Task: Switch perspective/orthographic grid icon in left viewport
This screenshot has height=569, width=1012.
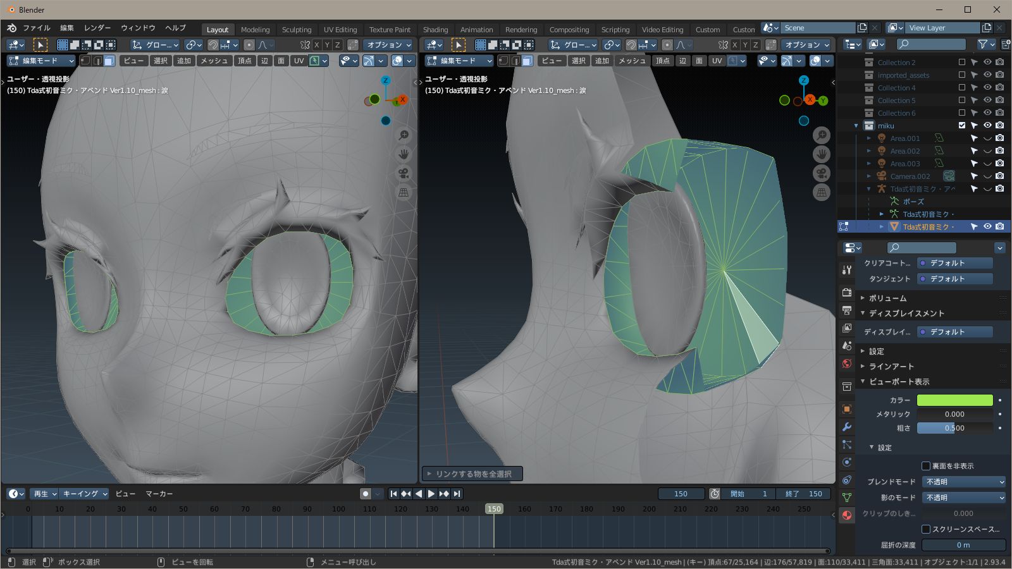Action: tap(404, 192)
